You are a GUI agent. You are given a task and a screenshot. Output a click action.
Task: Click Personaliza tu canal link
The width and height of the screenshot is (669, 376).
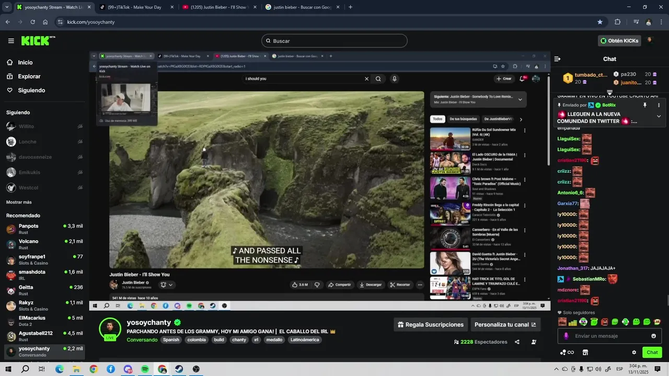tap(505, 324)
